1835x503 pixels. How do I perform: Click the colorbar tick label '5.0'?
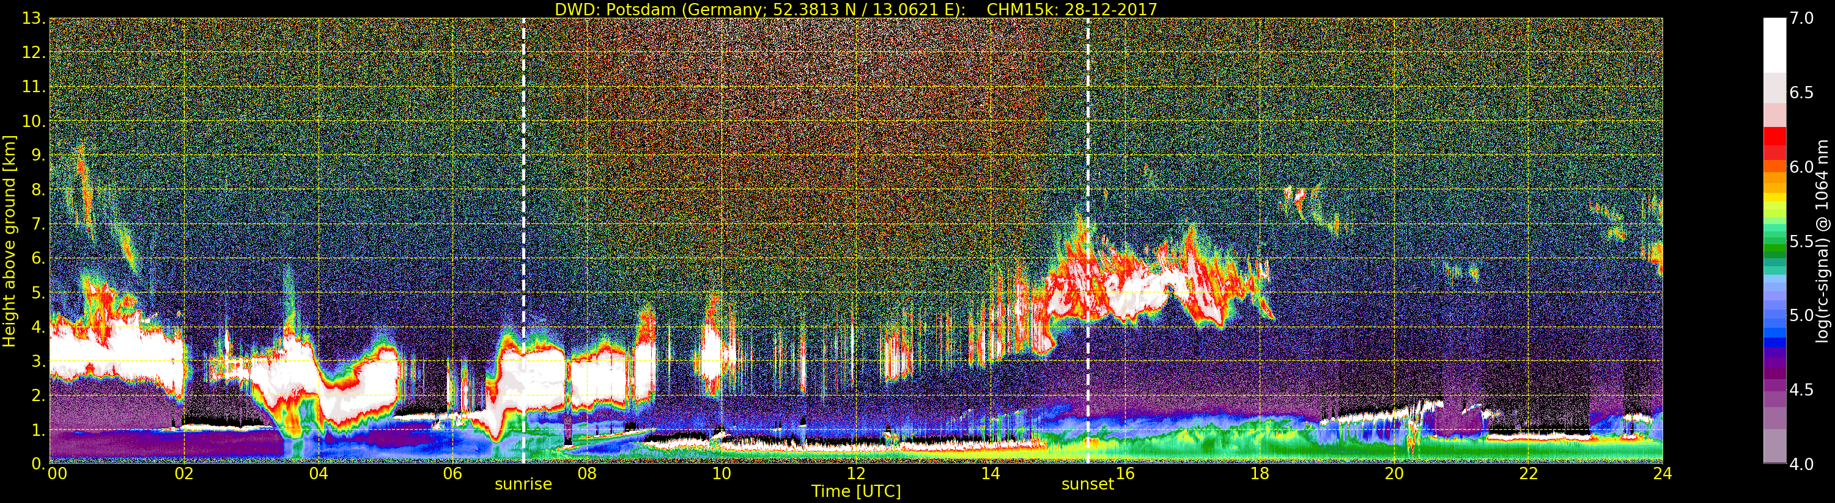1801,315
